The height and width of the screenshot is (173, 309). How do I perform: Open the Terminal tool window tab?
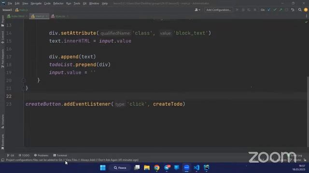60,155
